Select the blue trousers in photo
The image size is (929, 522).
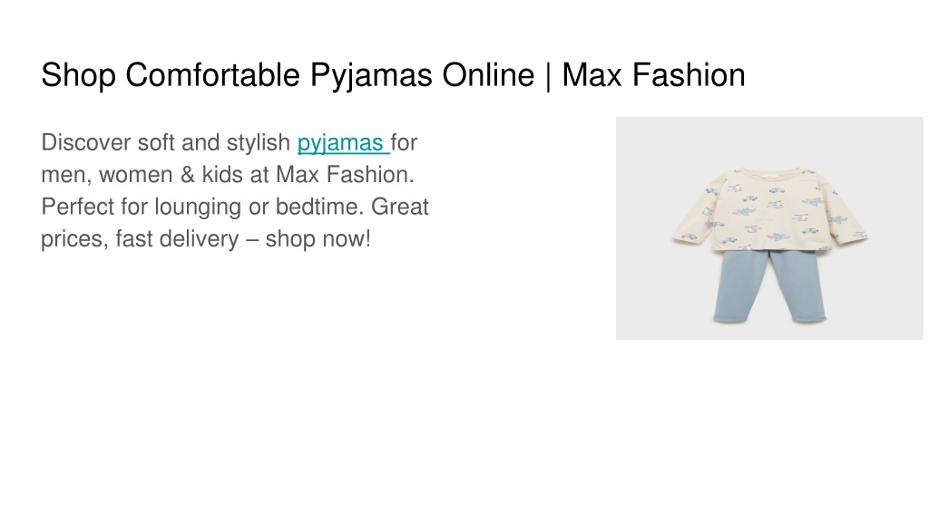click(769, 285)
